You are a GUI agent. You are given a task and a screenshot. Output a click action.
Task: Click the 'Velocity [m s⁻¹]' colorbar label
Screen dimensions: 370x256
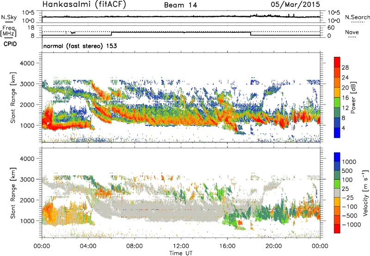pos(365,193)
